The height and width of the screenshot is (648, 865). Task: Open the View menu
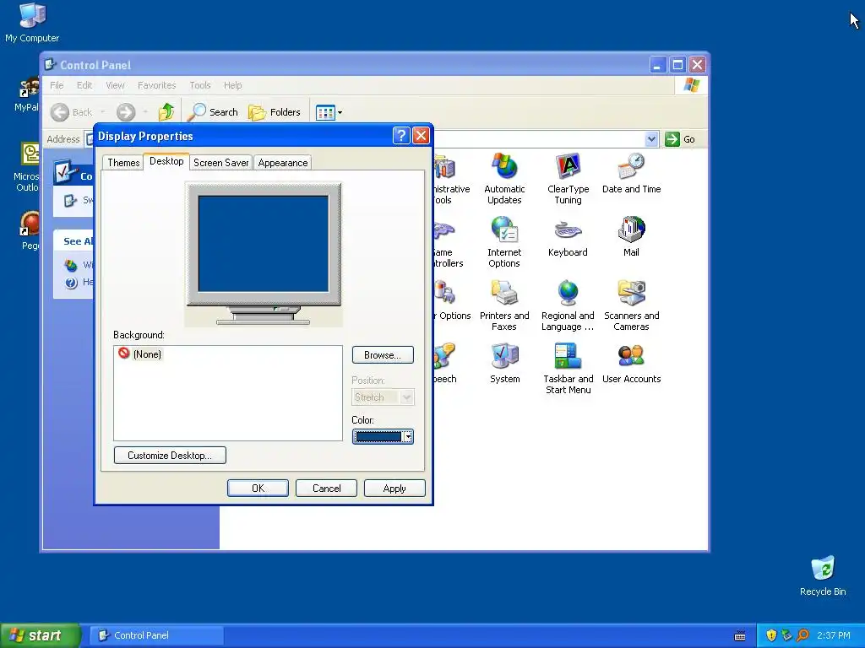[115, 85]
